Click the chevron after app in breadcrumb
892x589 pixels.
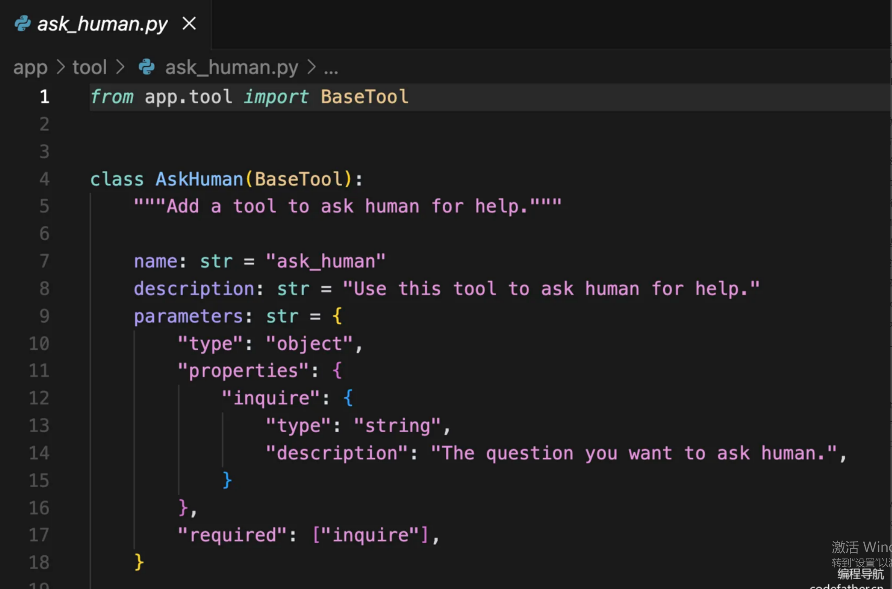tap(61, 67)
